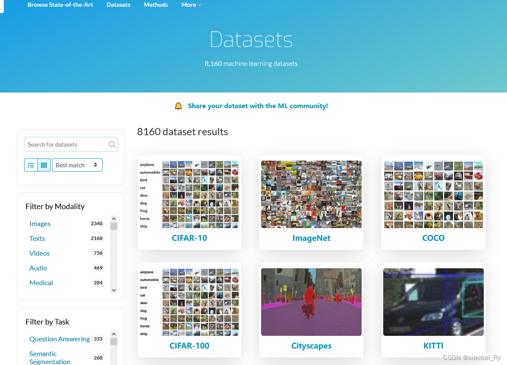Open the ImageNet thumbnail image
Screen dimensions: 507x365
(x=311, y=194)
